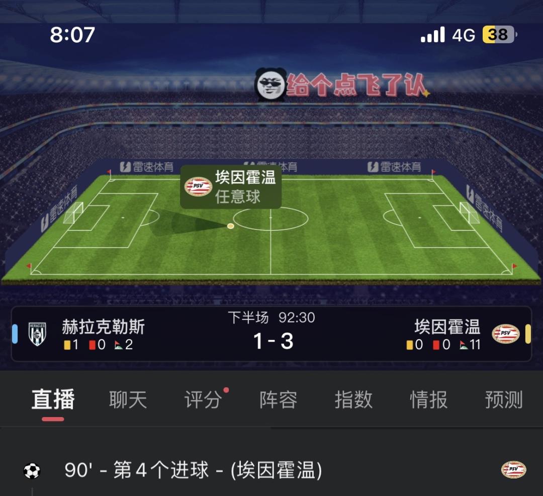This screenshot has width=543, height=496.
Task: Tap the 1 - 3 match score
Action: point(273,341)
